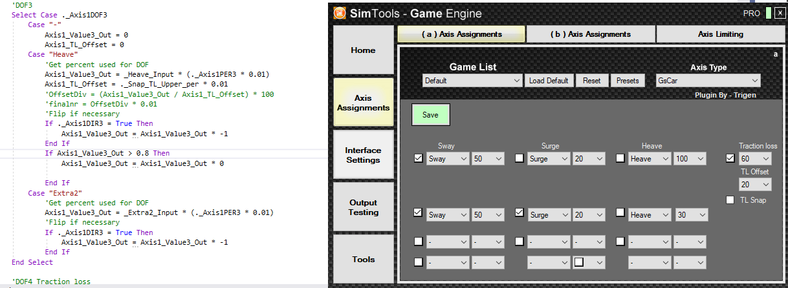Click the comment "'finalnr = OffsetDiv * 0.01"
This screenshot has width=788, height=288.
101,104
